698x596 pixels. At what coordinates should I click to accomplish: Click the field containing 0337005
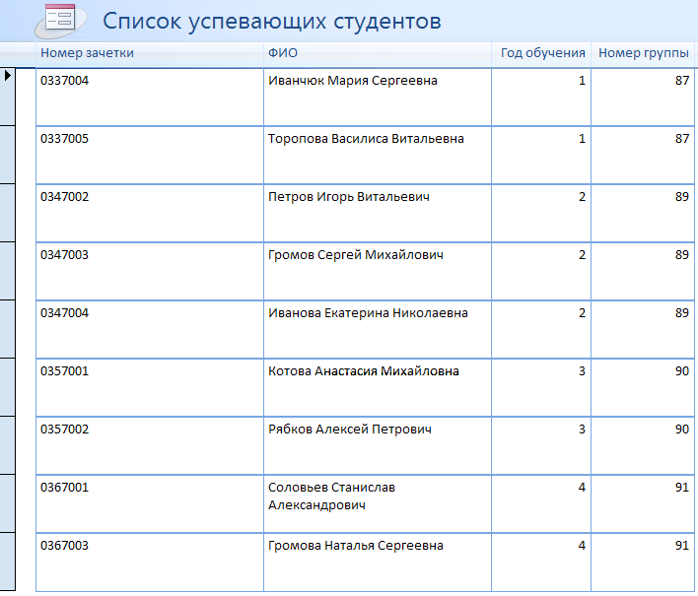(x=150, y=156)
